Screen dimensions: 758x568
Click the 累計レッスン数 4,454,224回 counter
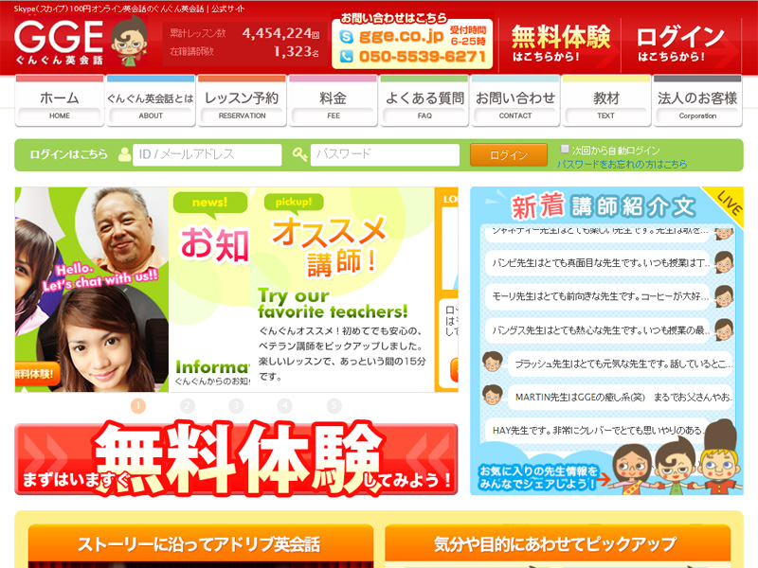(x=244, y=33)
